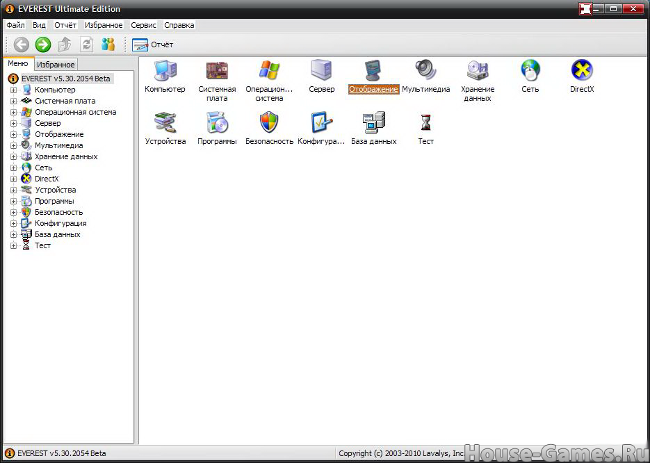Select DirectX in the tree

tap(47, 179)
